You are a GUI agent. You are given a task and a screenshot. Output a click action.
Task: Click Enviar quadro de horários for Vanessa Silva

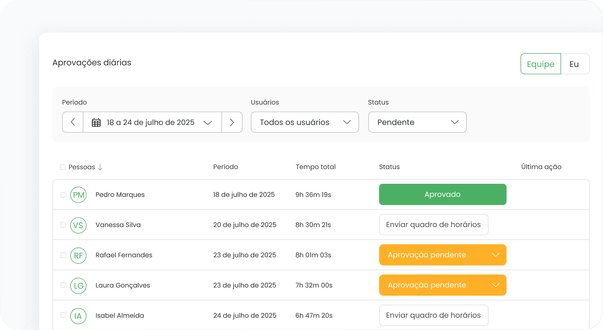coord(433,225)
